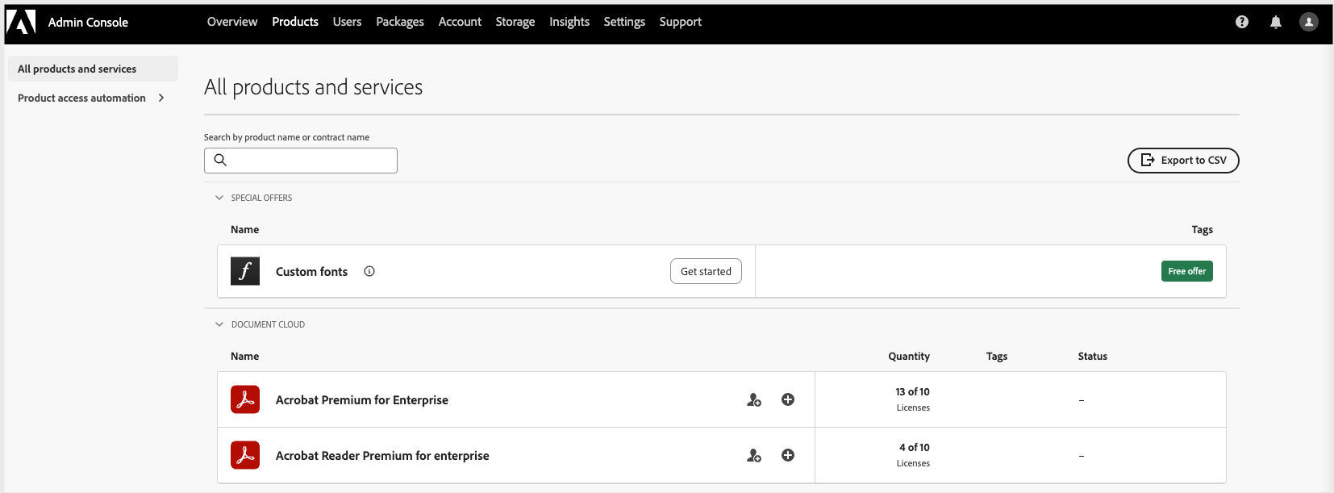This screenshot has width=1334, height=493.
Task: Add user to Acrobat Reader Premium
Action: click(754, 455)
